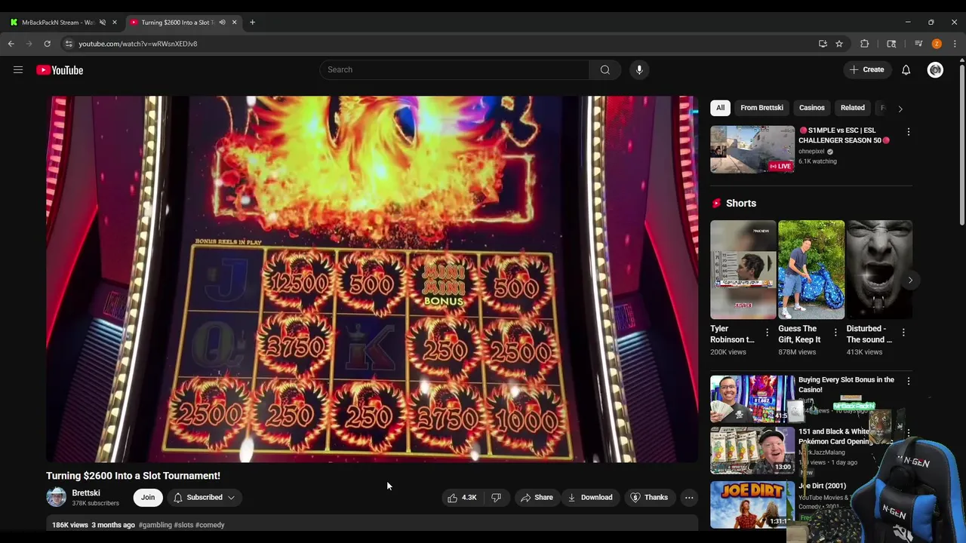The height and width of the screenshot is (543, 966).
Task: Open S1MPLE vs ESC live thumbnail
Action: pos(752,149)
